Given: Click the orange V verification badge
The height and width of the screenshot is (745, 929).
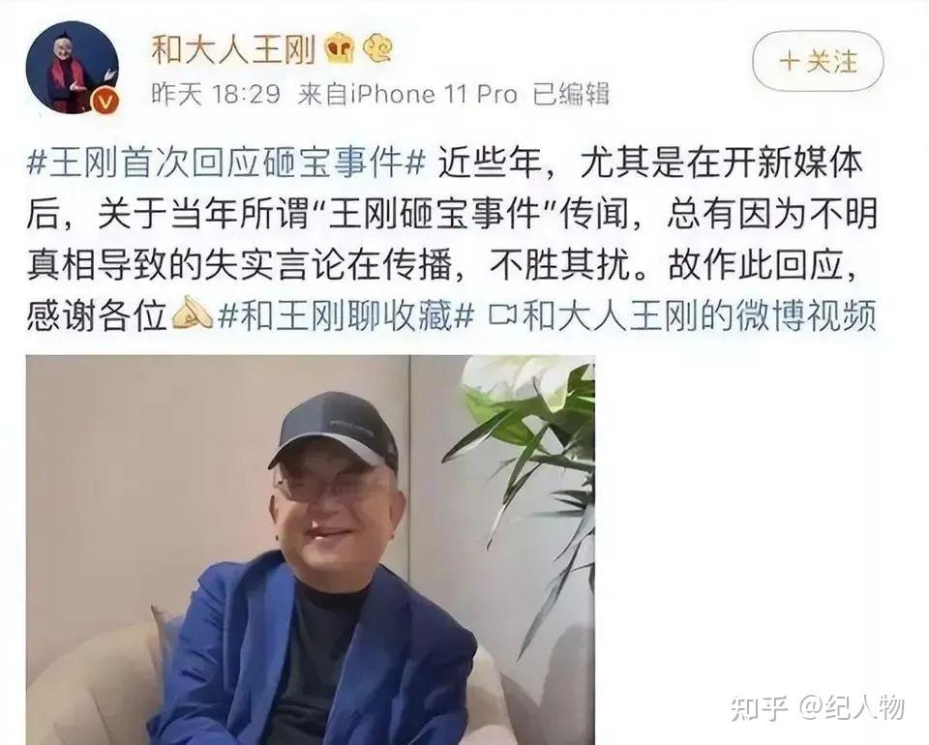Looking at the screenshot, I should point(105,102).
